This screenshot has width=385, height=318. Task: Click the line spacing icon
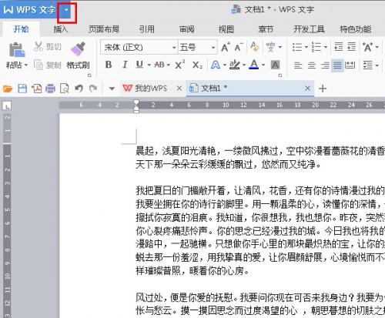[x=367, y=65]
